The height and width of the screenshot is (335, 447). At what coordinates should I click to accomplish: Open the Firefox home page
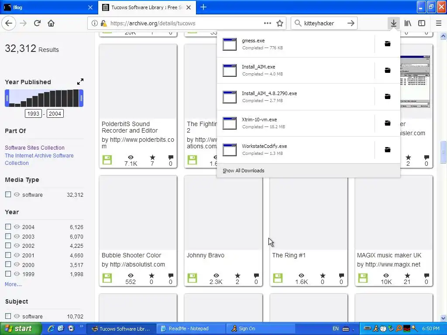(51, 24)
